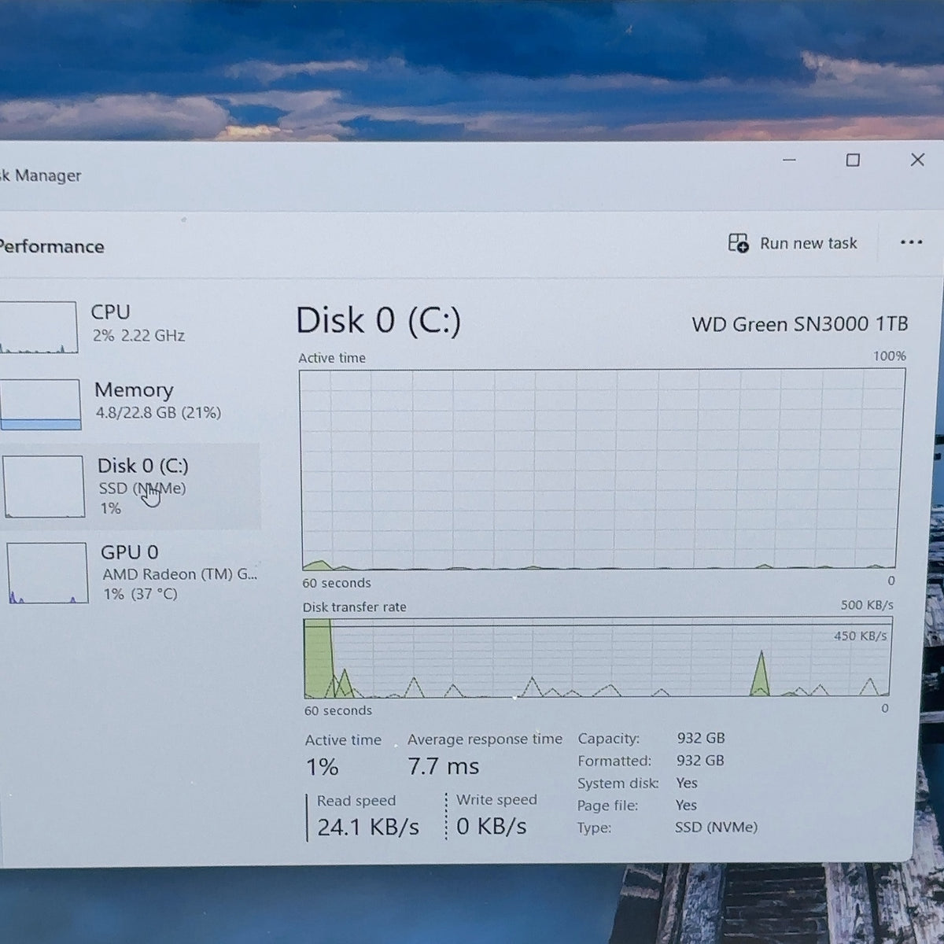Click the Disk 0 mini graph thumbnail
Screen dimensions: 944x944
point(43,486)
